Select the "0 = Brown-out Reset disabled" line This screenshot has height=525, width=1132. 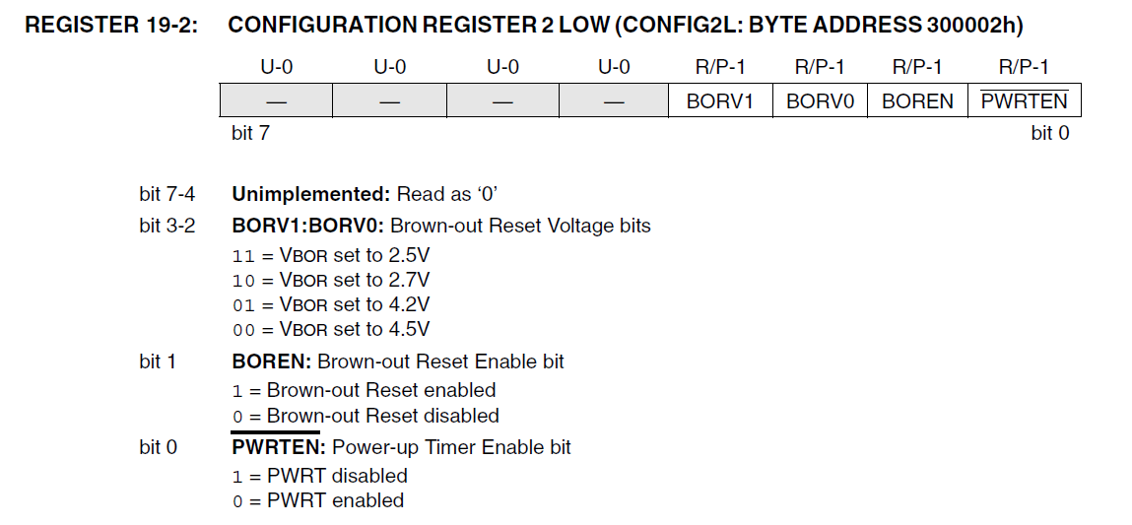coord(366,416)
